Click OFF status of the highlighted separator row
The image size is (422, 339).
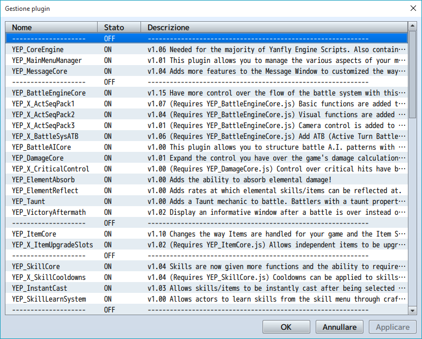(110, 39)
